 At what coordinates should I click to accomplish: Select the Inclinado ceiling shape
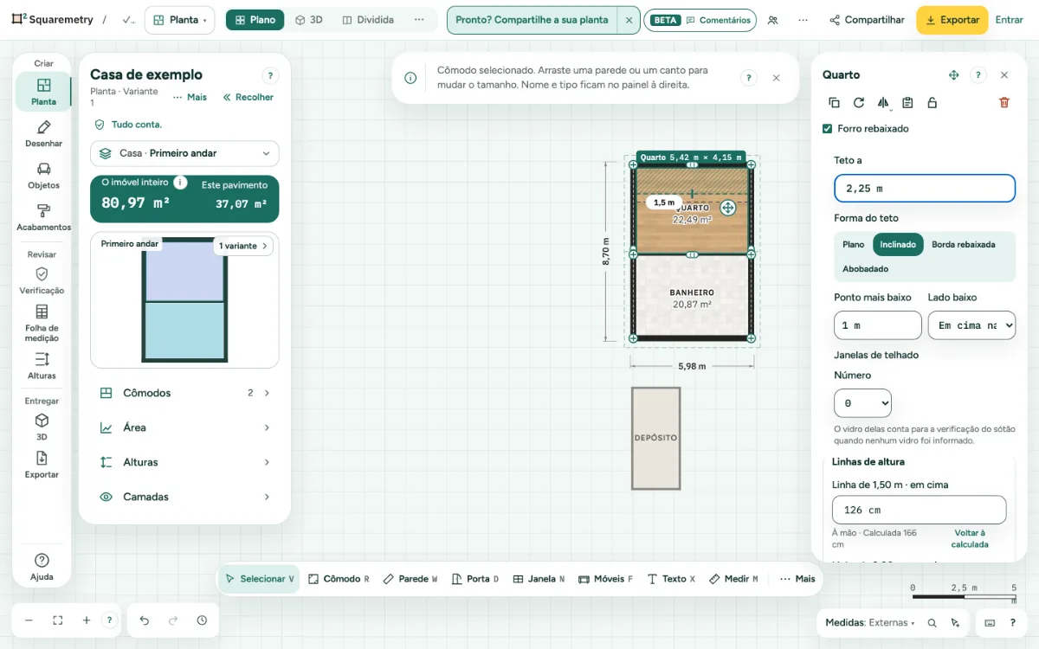pos(898,245)
